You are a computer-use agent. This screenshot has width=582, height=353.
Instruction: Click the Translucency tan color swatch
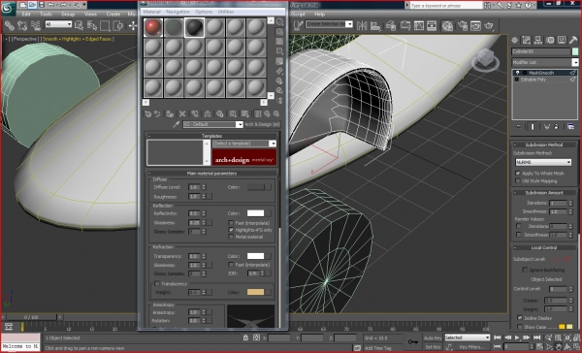tap(256, 293)
